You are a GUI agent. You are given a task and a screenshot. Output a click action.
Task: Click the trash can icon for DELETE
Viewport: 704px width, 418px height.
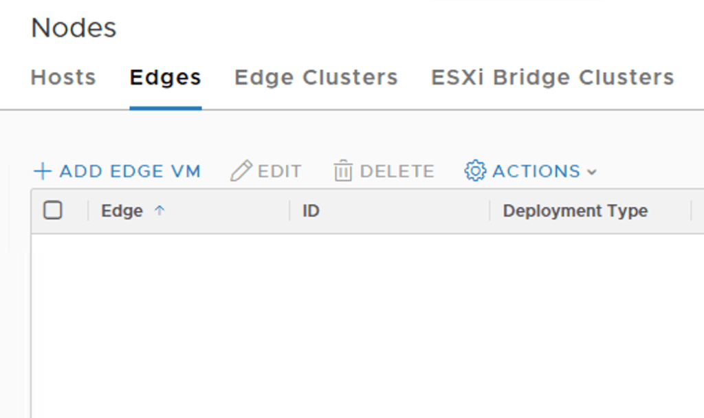click(x=342, y=171)
